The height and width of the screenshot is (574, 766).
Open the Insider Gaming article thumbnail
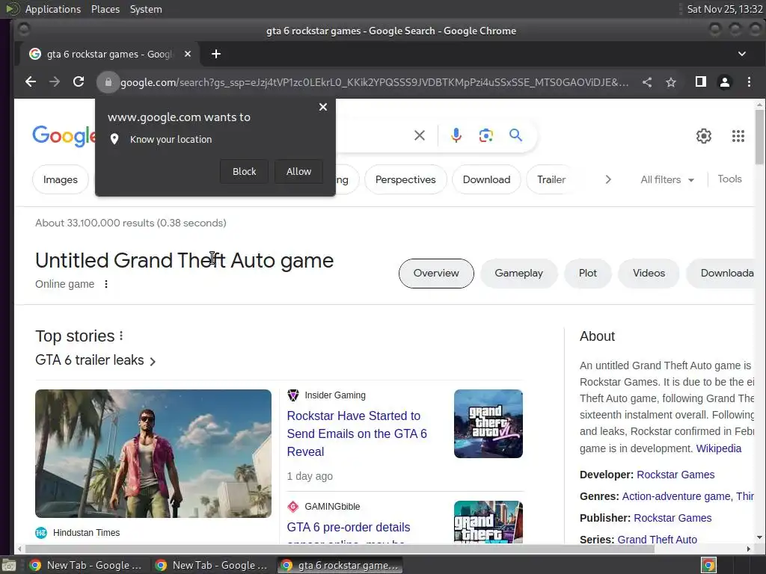(488, 424)
